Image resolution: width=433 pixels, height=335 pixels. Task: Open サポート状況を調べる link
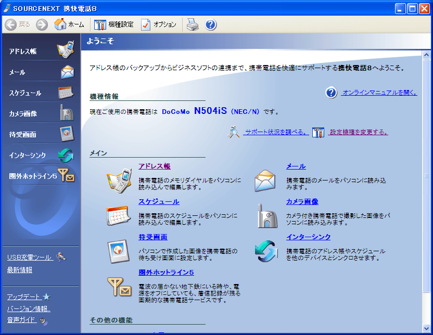276,132
